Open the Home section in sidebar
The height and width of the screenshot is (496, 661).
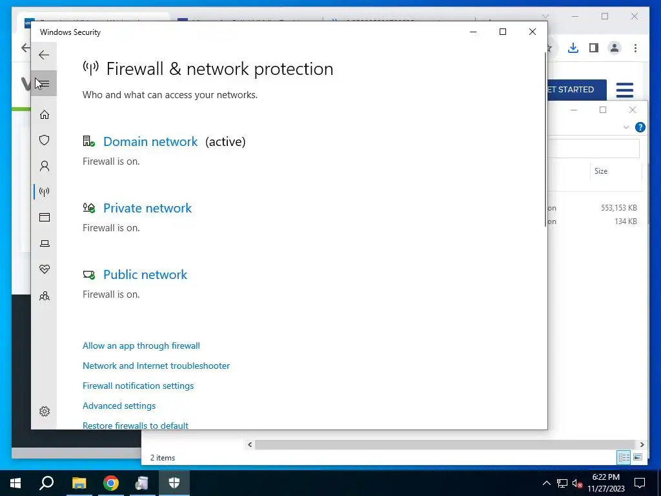(45, 115)
